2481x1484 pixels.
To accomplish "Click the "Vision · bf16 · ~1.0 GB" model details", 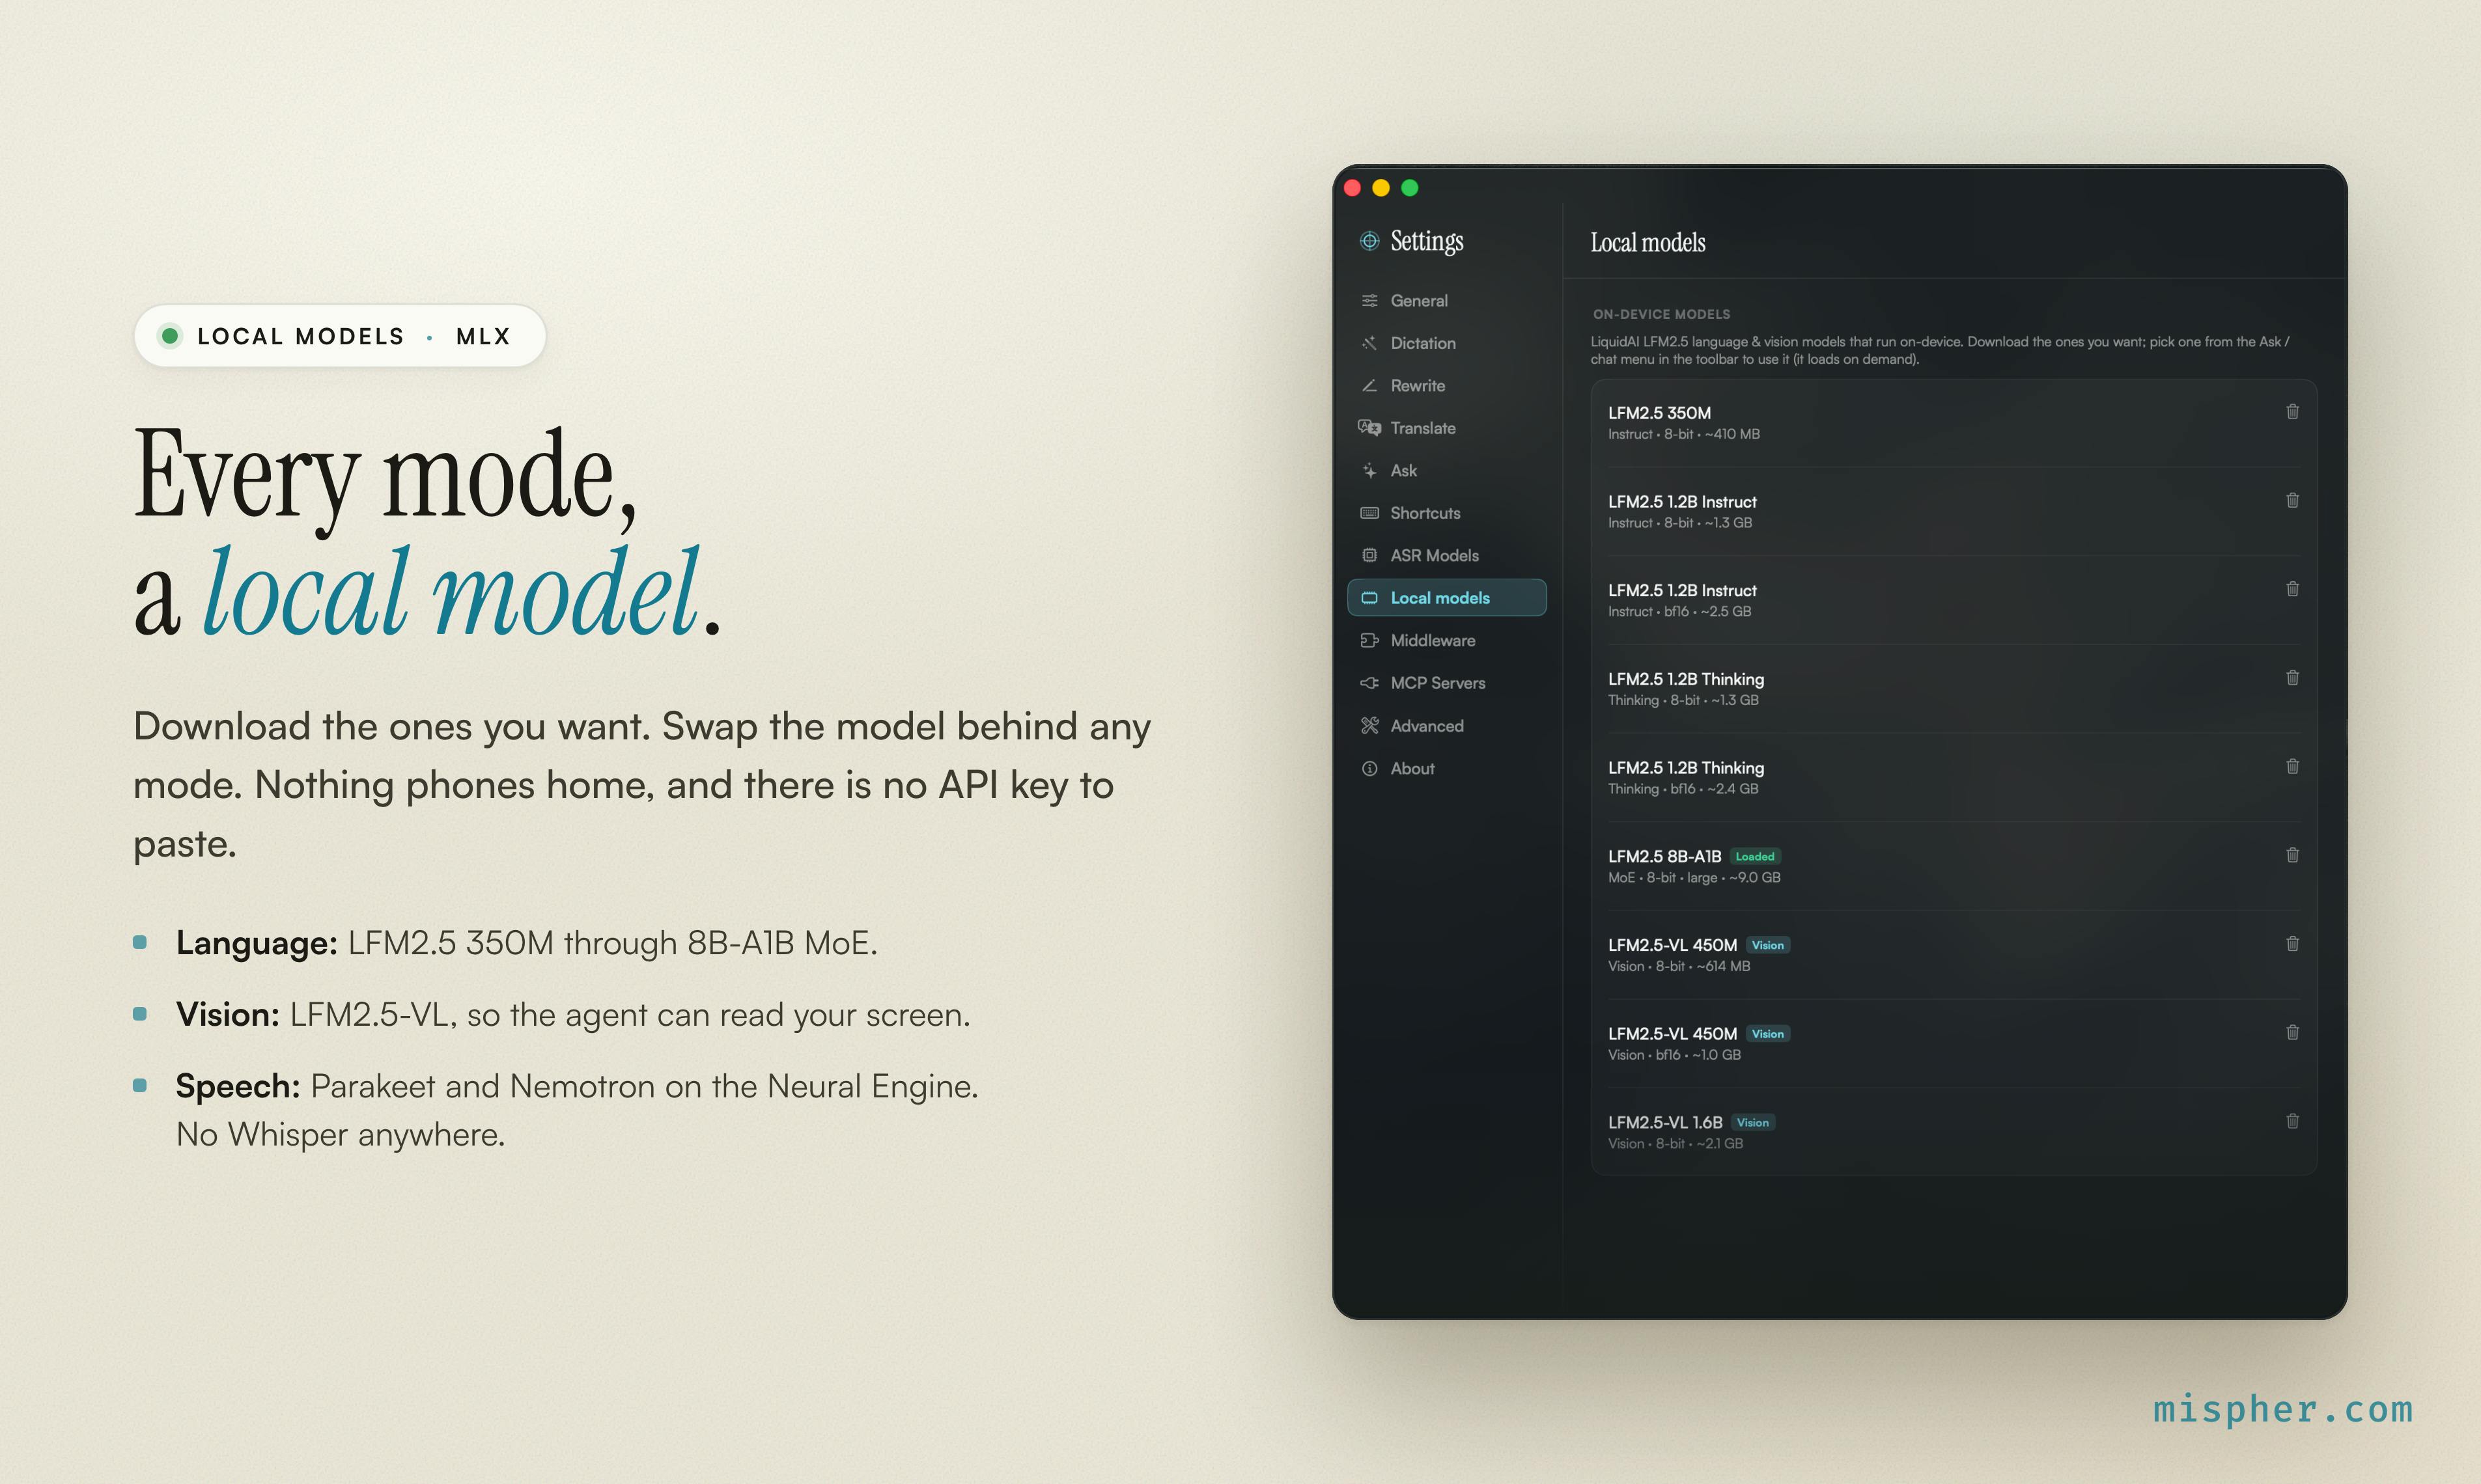I will click(x=1674, y=1055).
